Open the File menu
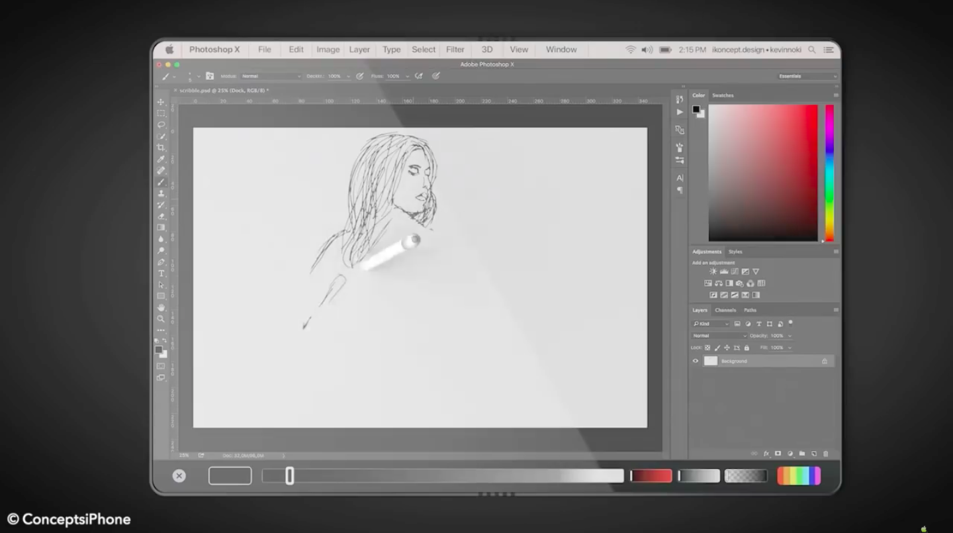This screenshot has height=533, width=953. click(x=265, y=50)
